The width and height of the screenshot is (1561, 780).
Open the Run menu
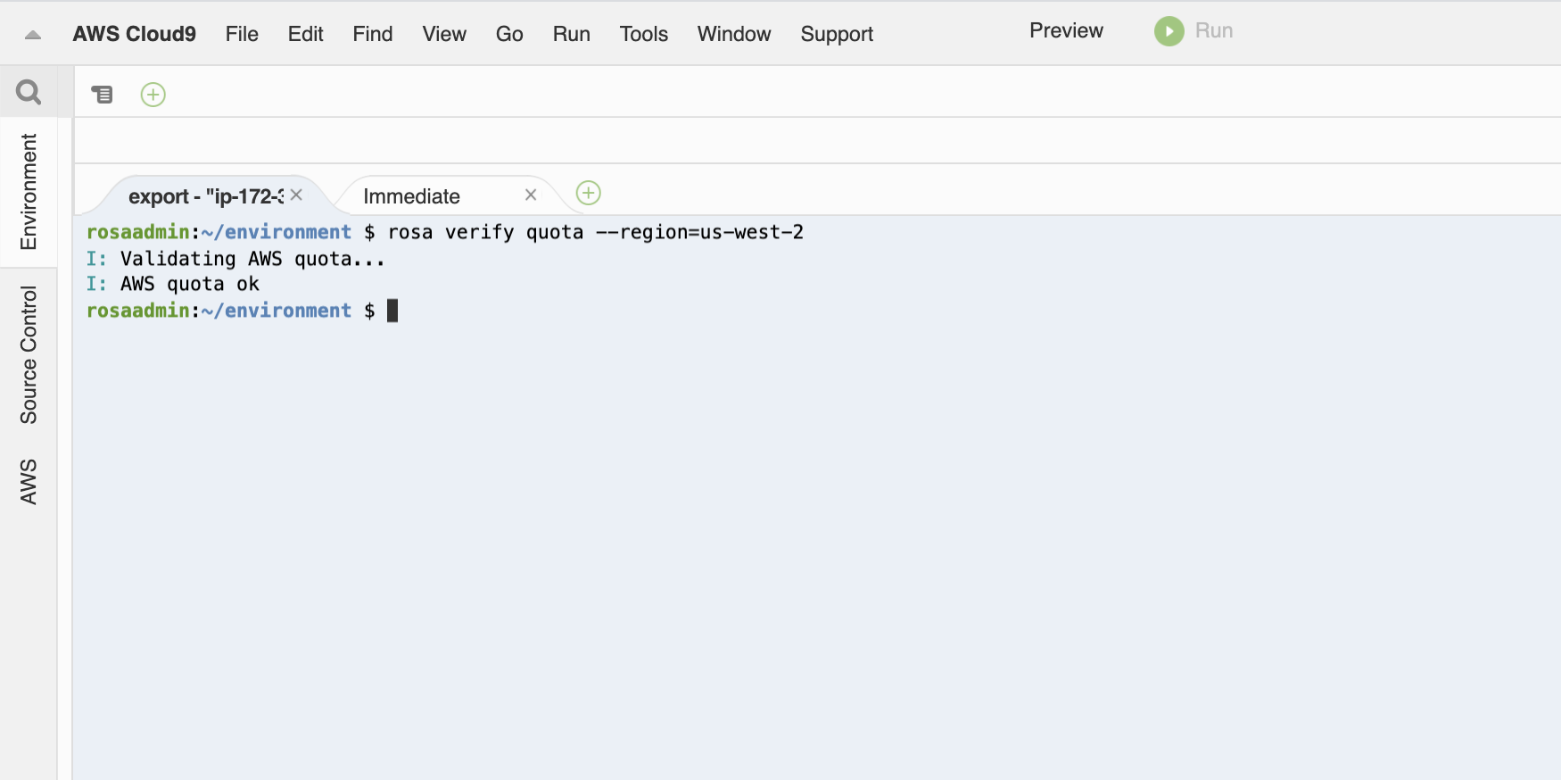pos(571,34)
